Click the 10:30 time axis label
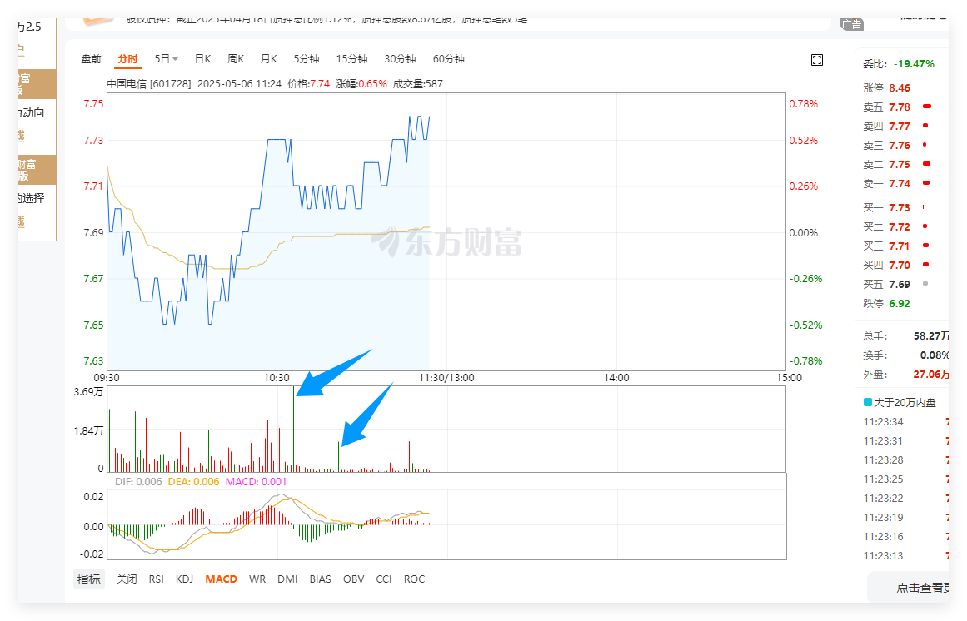The image size is (967, 621). click(277, 378)
